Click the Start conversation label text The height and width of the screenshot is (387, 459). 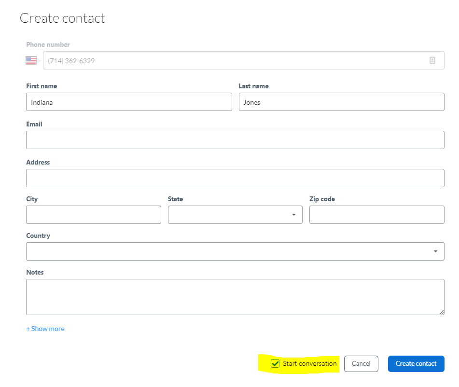310,363
